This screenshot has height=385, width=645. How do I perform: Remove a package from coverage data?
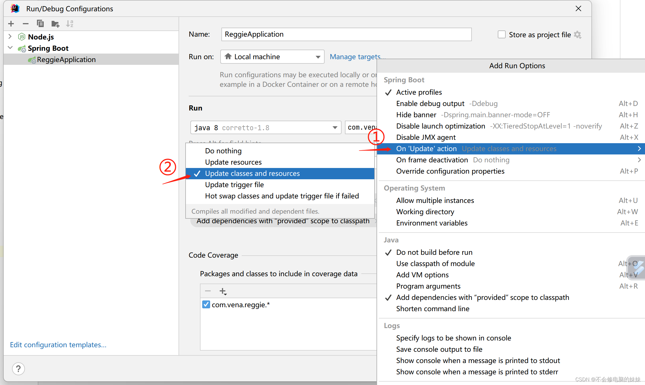click(x=208, y=291)
